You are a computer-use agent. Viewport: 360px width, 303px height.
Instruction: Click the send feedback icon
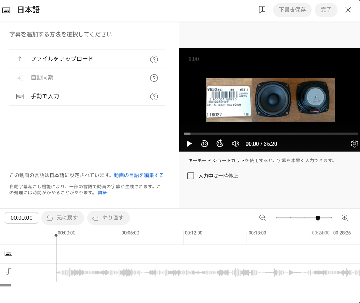262,10
